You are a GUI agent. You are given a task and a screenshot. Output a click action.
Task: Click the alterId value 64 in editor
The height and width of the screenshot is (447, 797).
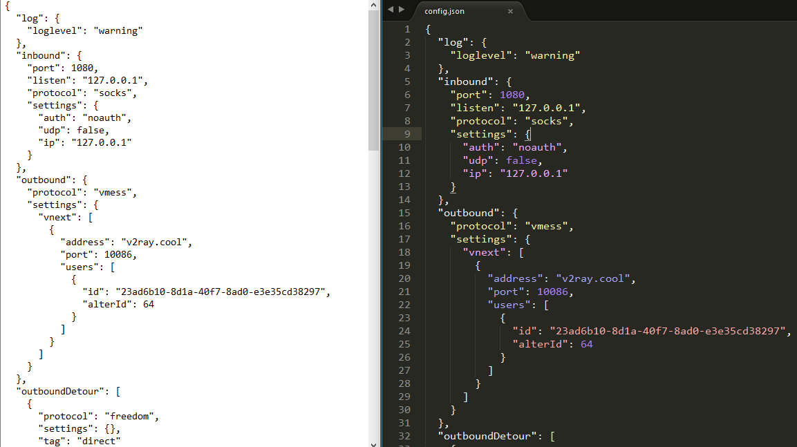coord(586,344)
